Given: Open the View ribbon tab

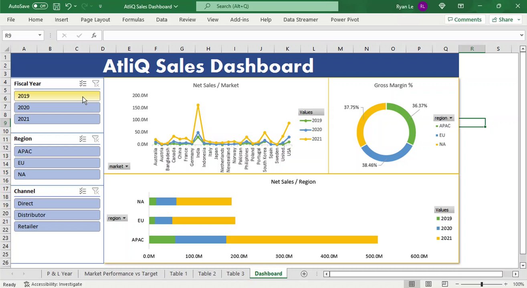Looking at the screenshot, I should click(213, 20).
